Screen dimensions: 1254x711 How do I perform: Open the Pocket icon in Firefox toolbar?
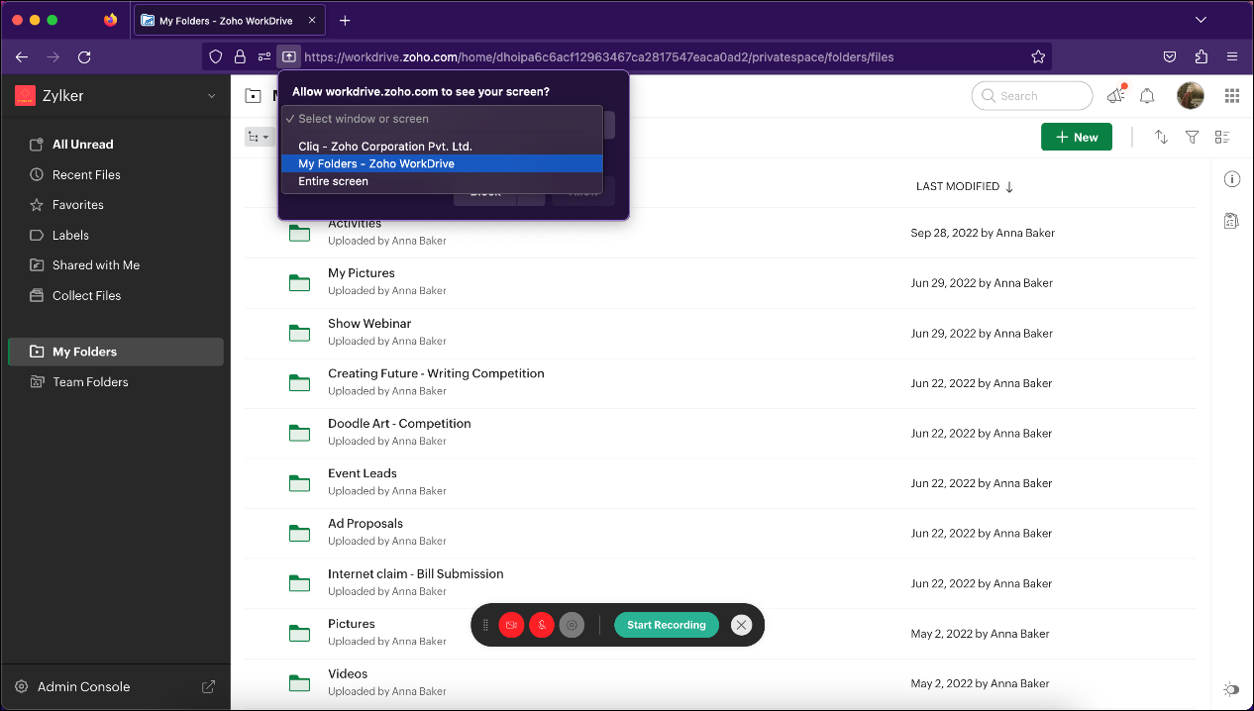tap(1170, 56)
